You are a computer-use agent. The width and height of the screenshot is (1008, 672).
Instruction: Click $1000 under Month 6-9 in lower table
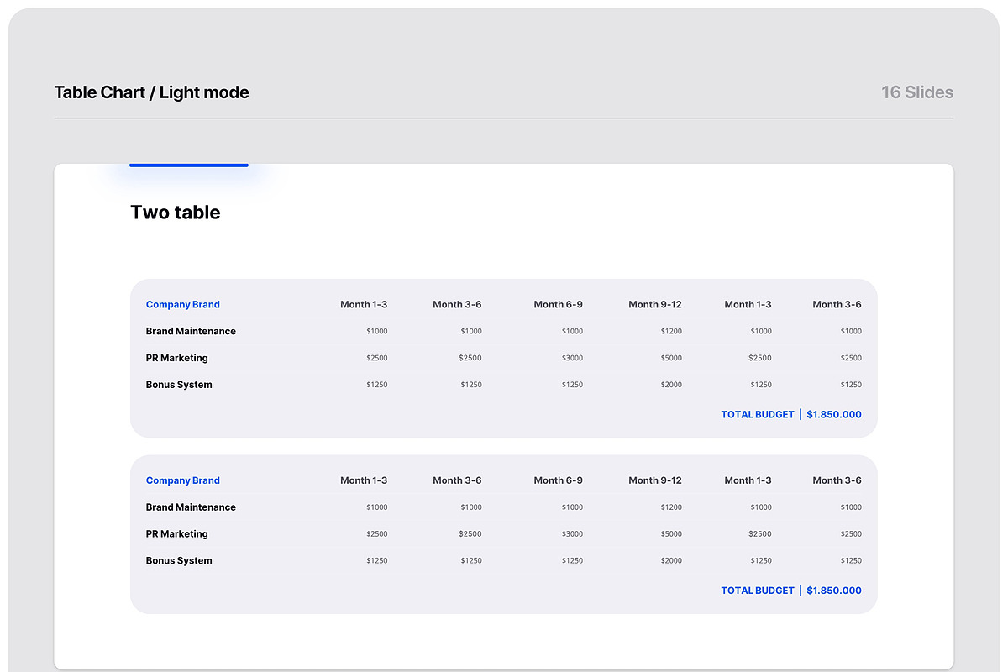(572, 507)
